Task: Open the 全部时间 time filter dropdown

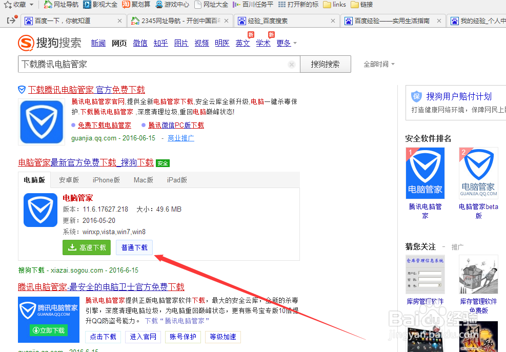Action: click(x=379, y=64)
